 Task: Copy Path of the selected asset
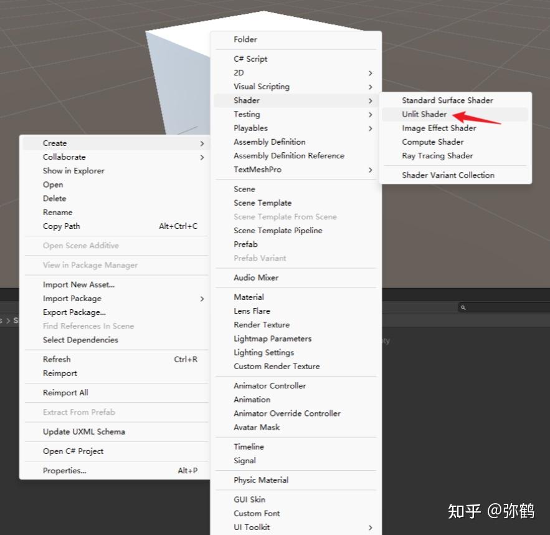pyautogui.click(x=61, y=226)
